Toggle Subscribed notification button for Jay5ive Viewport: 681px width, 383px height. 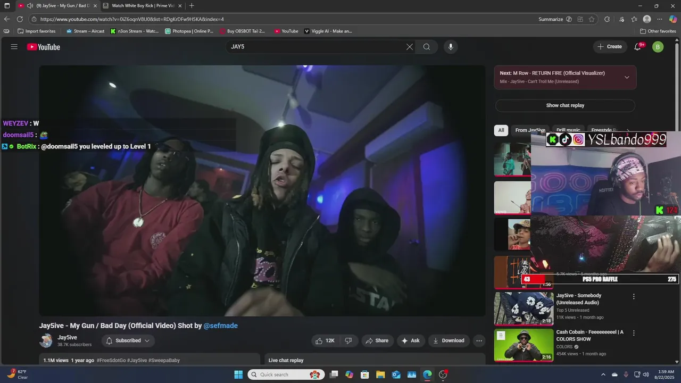(x=128, y=340)
